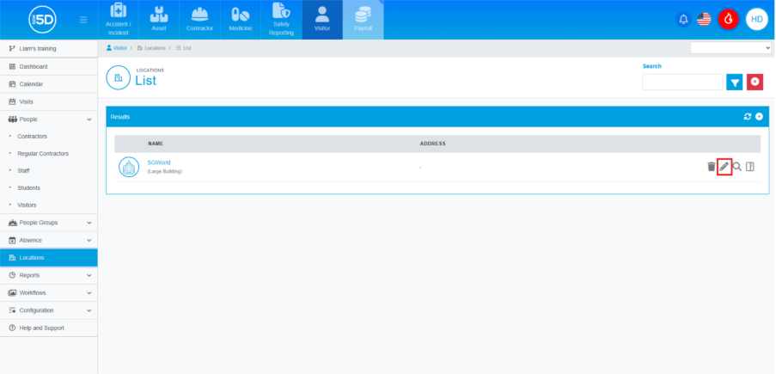Open notifications bell icon
Viewport: 776px width, 374px height.
click(x=684, y=19)
